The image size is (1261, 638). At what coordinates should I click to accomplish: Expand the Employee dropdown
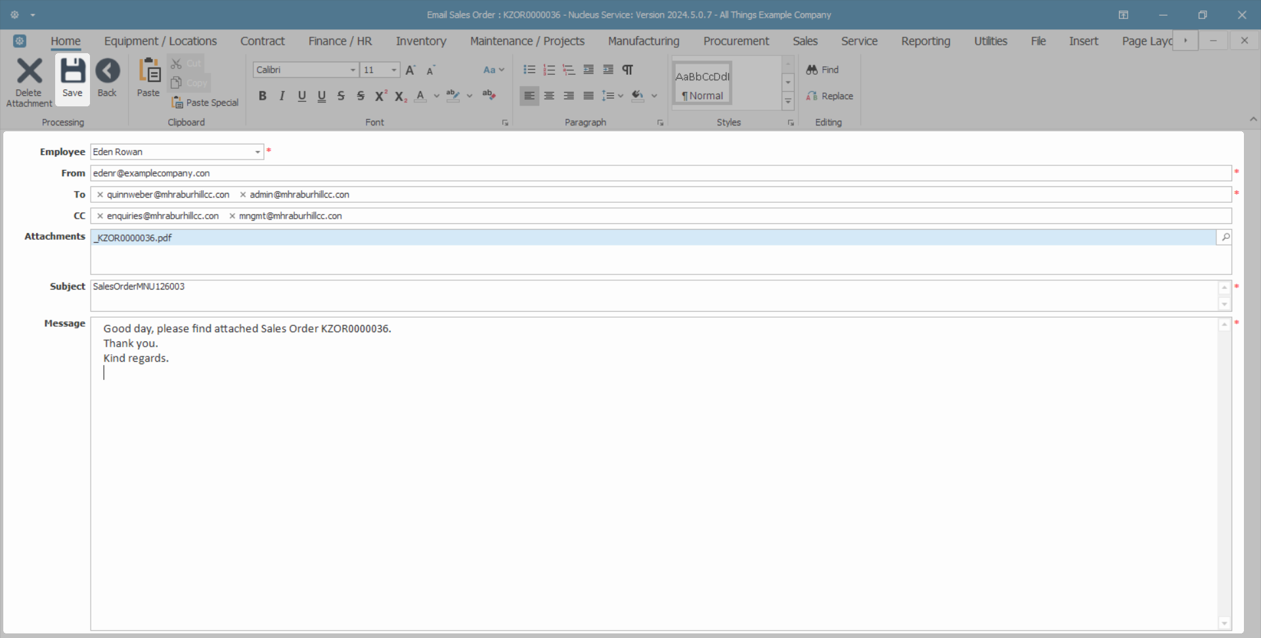[x=257, y=152]
